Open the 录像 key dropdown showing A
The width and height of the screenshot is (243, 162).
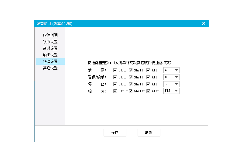[171, 70]
